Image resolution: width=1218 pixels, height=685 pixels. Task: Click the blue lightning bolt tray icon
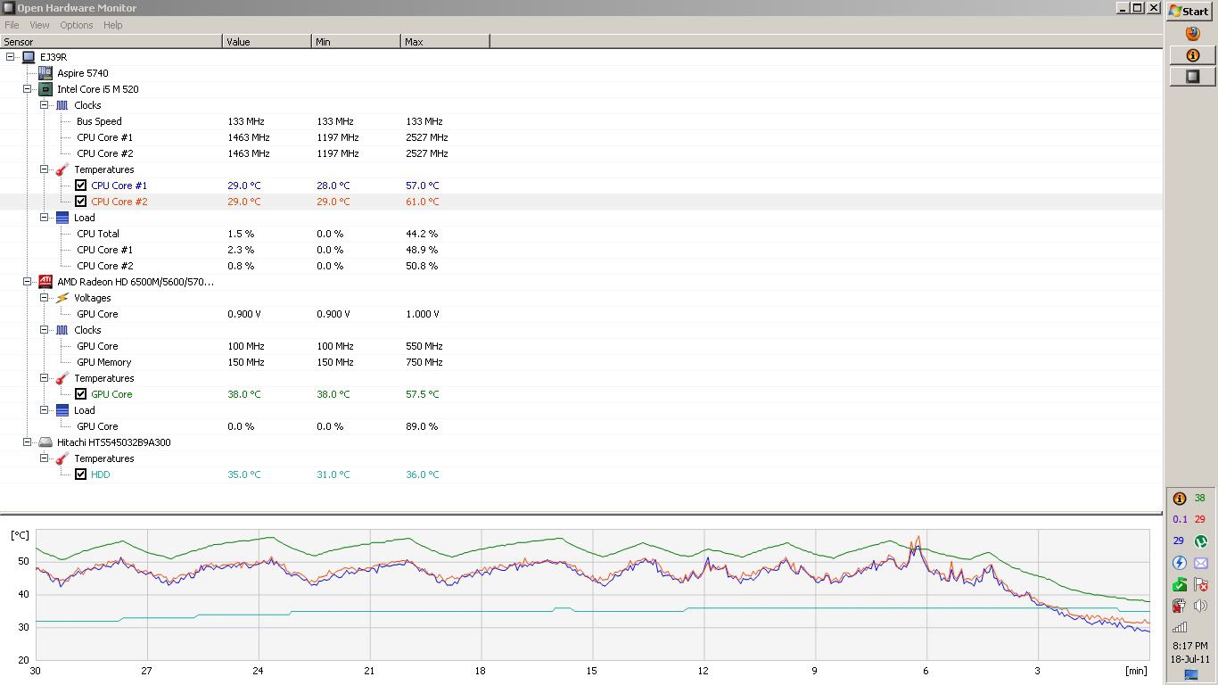pyautogui.click(x=1179, y=564)
